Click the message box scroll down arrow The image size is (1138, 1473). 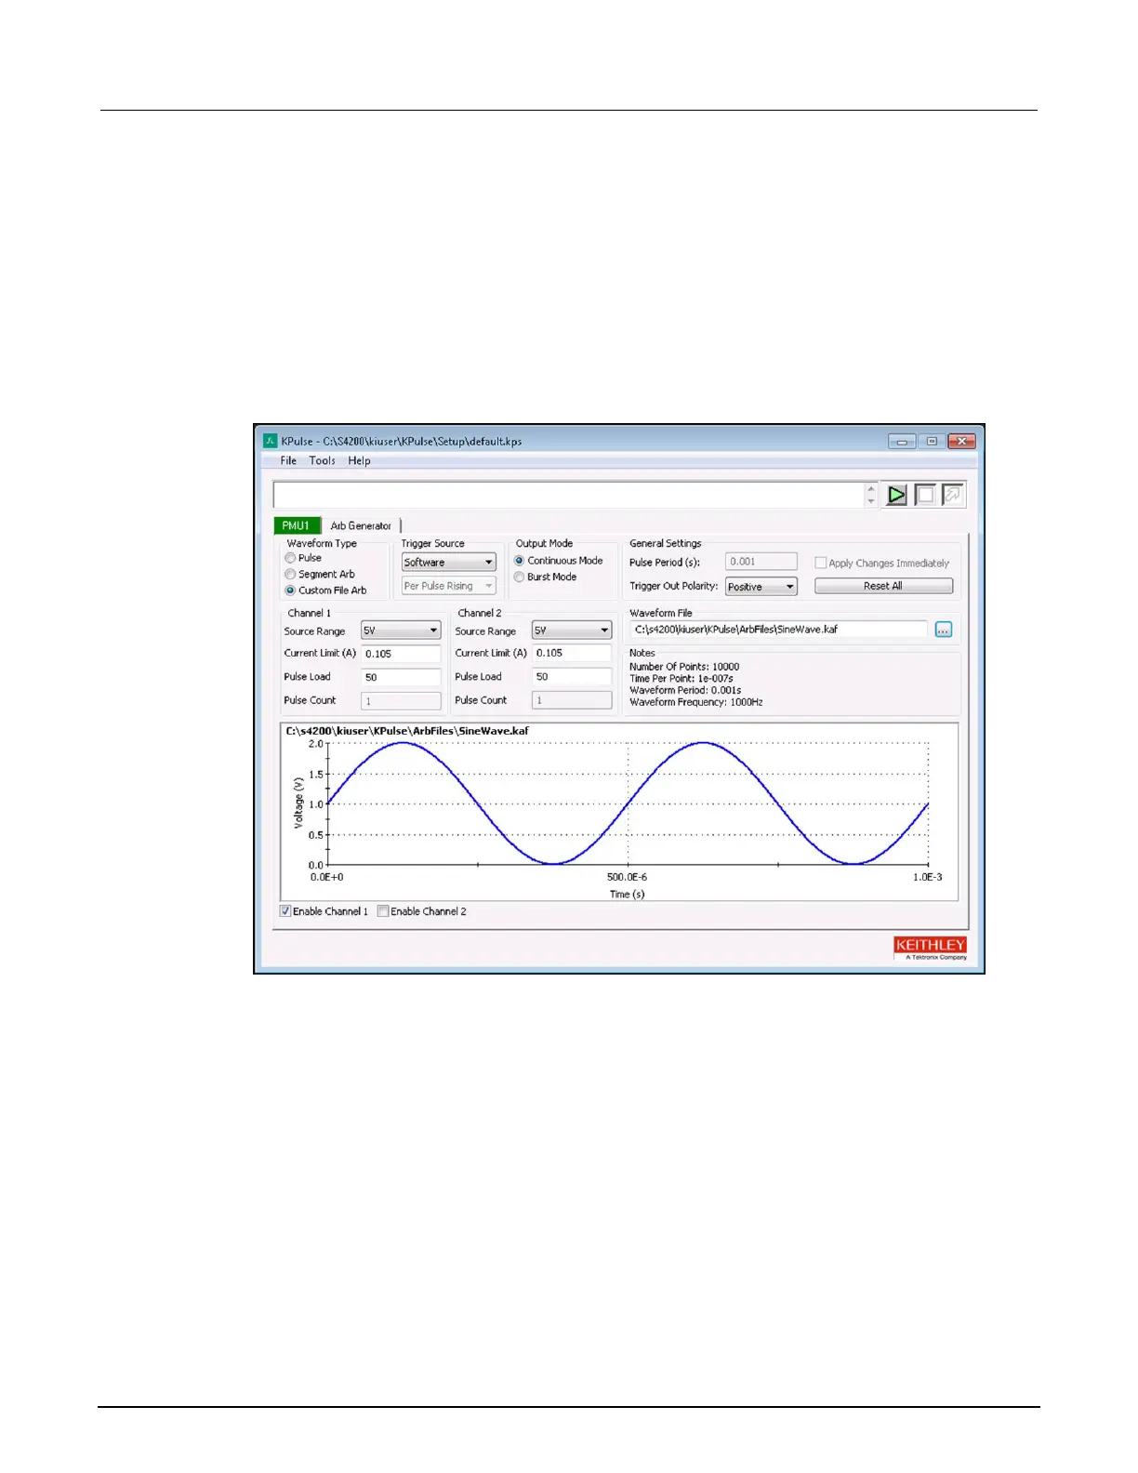pyautogui.click(x=871, y=501)
